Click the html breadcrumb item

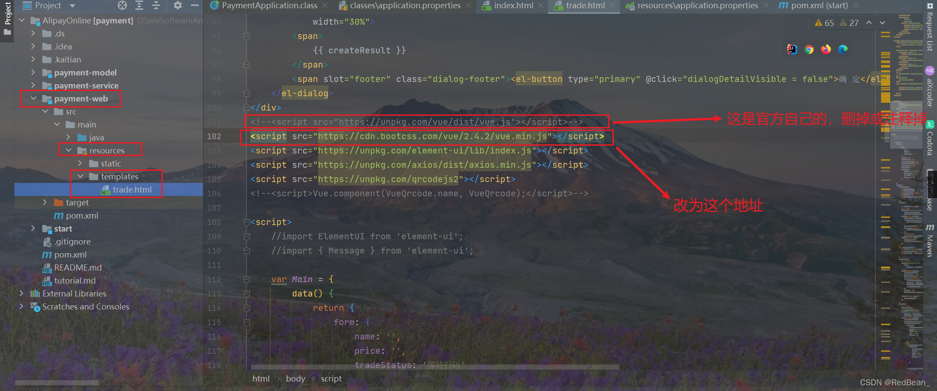coord(261,378)
